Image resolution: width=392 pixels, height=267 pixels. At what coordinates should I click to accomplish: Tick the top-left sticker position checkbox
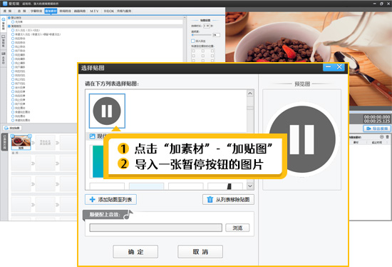click(x=193, y=51)
